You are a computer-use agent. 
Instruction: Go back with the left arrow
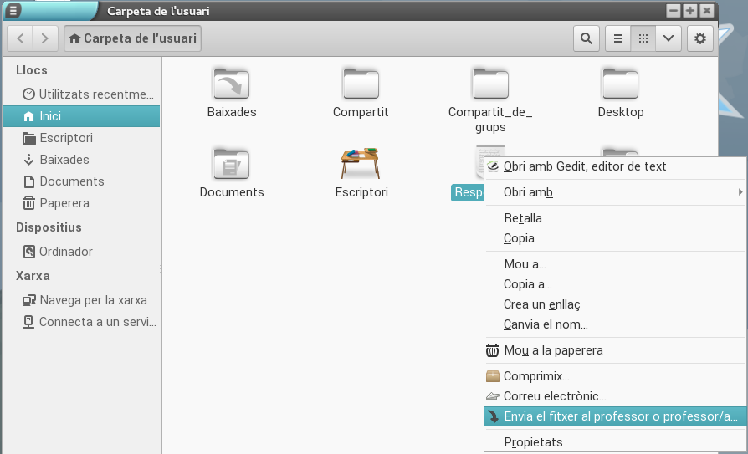[x=21, y=38]
